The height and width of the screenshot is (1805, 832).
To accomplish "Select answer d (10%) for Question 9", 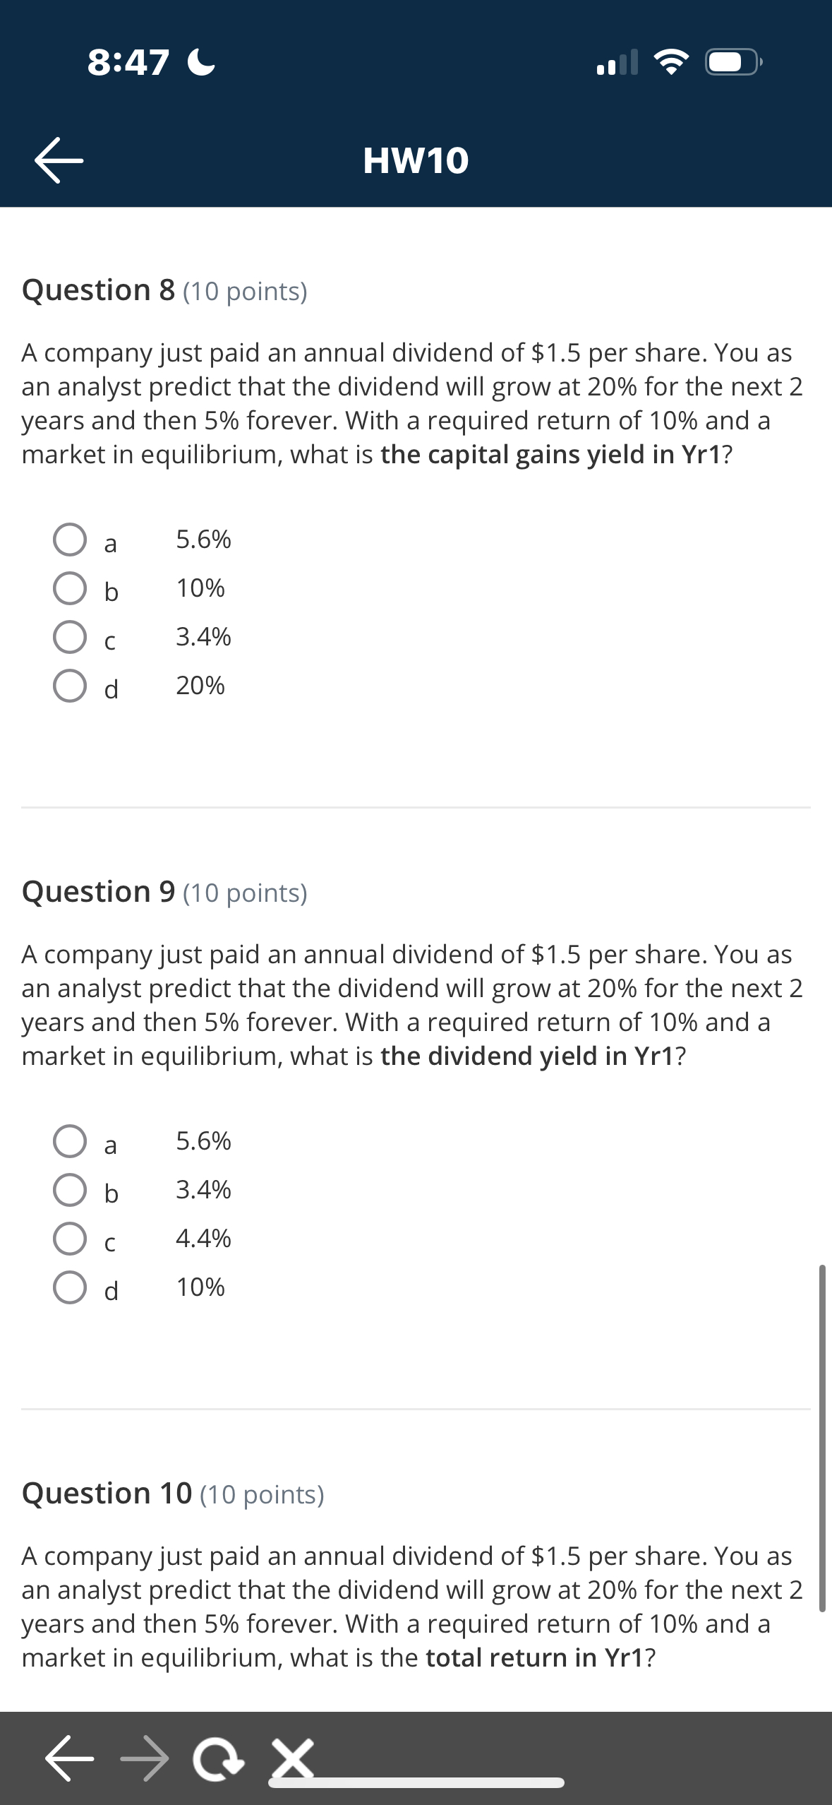I will coord(69,1288).
